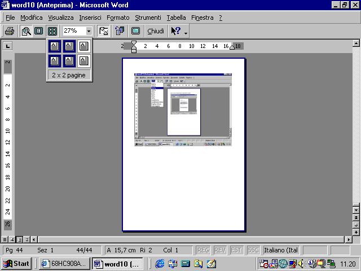The width and height of the screenshot is (361, 271).
Task: Click 'A 15,7 cm' status entry
Action: click(121, 250)
